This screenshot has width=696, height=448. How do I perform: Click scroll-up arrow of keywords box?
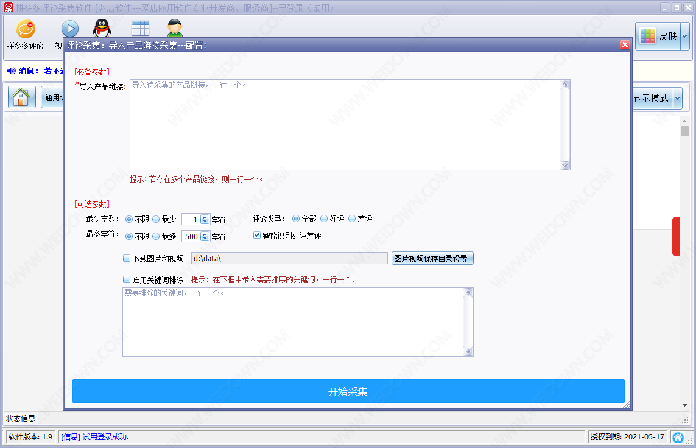pos(468,292)
